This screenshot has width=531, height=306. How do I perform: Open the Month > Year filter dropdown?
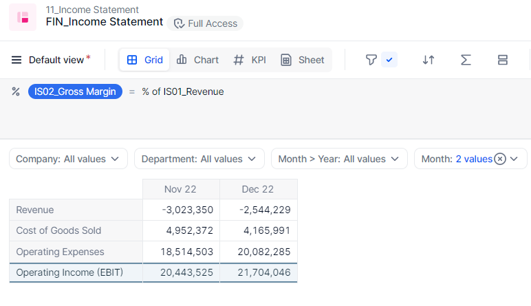tap(338, 159)
